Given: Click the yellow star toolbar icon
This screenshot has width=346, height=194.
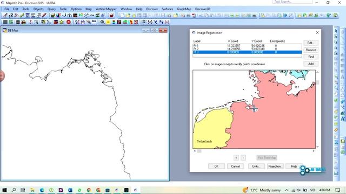Looking at the screenshot, I should [x=61, y=22].
